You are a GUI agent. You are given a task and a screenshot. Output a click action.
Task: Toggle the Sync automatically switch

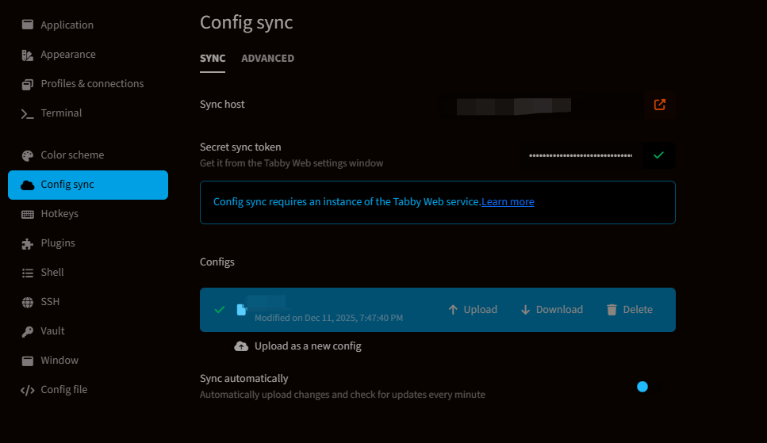(642, 387)
